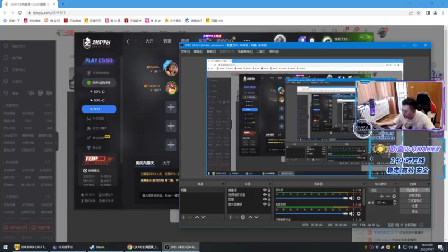Image resolution: width=448 pixels, height=252 pixels.
Task: Open 编辑 menu in OBS
Action: point(198,52)
